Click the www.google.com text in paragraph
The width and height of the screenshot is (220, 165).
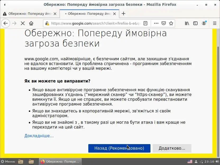41,59
